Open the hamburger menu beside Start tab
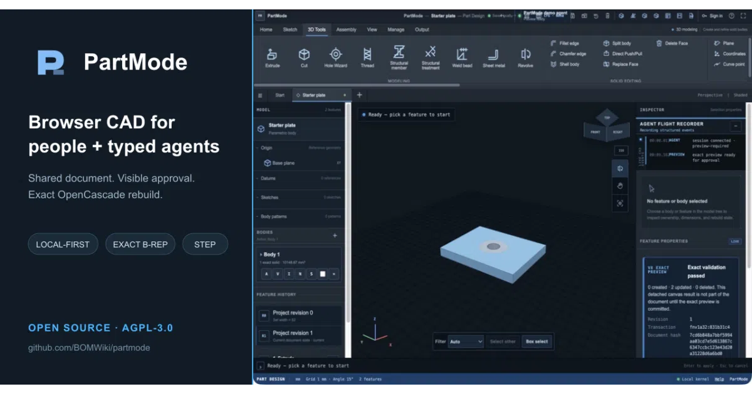Screen dimensions: 752x394 click(x=260, y=95)
